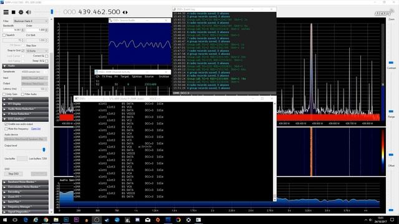Expand the IF Noise Reduction panel
This screenshot has height=224, width=399.
25,114
